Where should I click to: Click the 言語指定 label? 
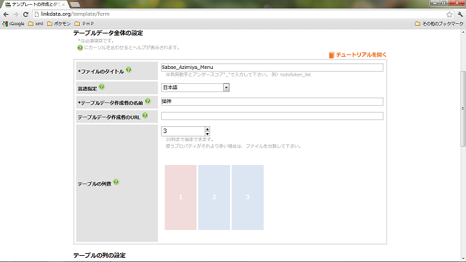click(87, 89)
